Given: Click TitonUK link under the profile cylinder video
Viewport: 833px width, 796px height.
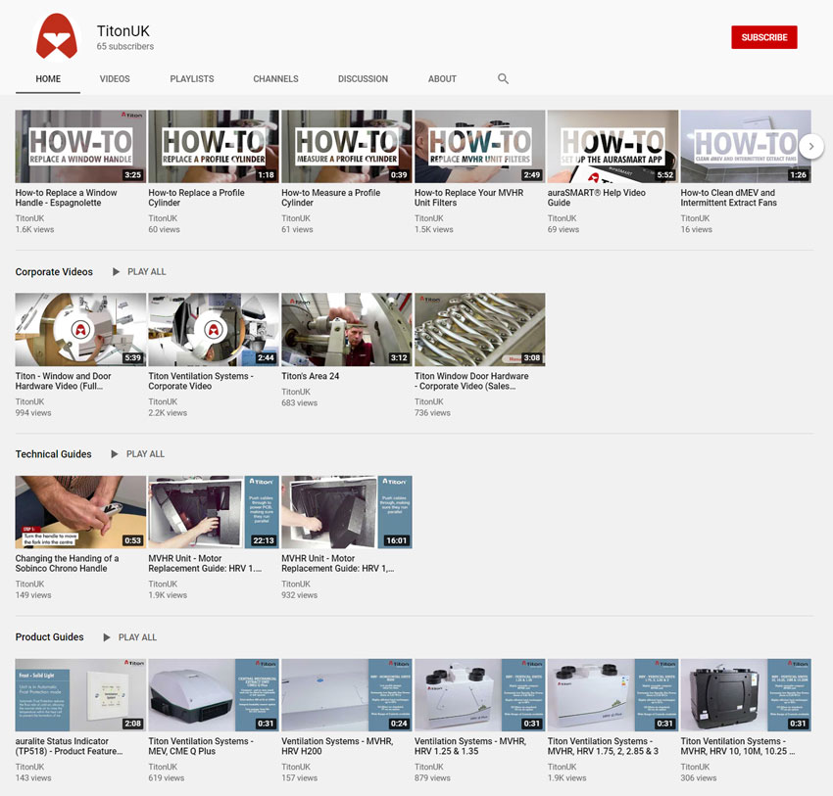Looking at the screenshot, I should (163, 218).
